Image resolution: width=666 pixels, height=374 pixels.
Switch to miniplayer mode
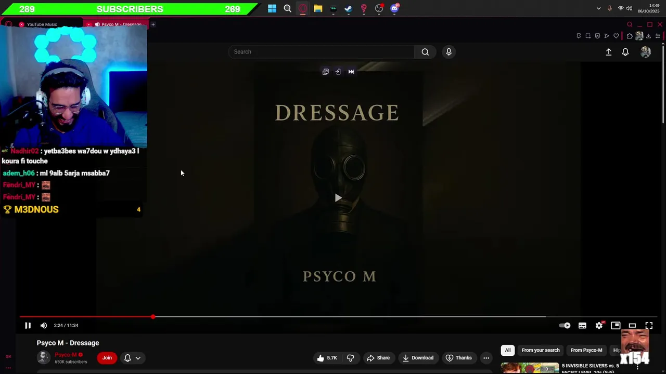[x=616, y=325]
